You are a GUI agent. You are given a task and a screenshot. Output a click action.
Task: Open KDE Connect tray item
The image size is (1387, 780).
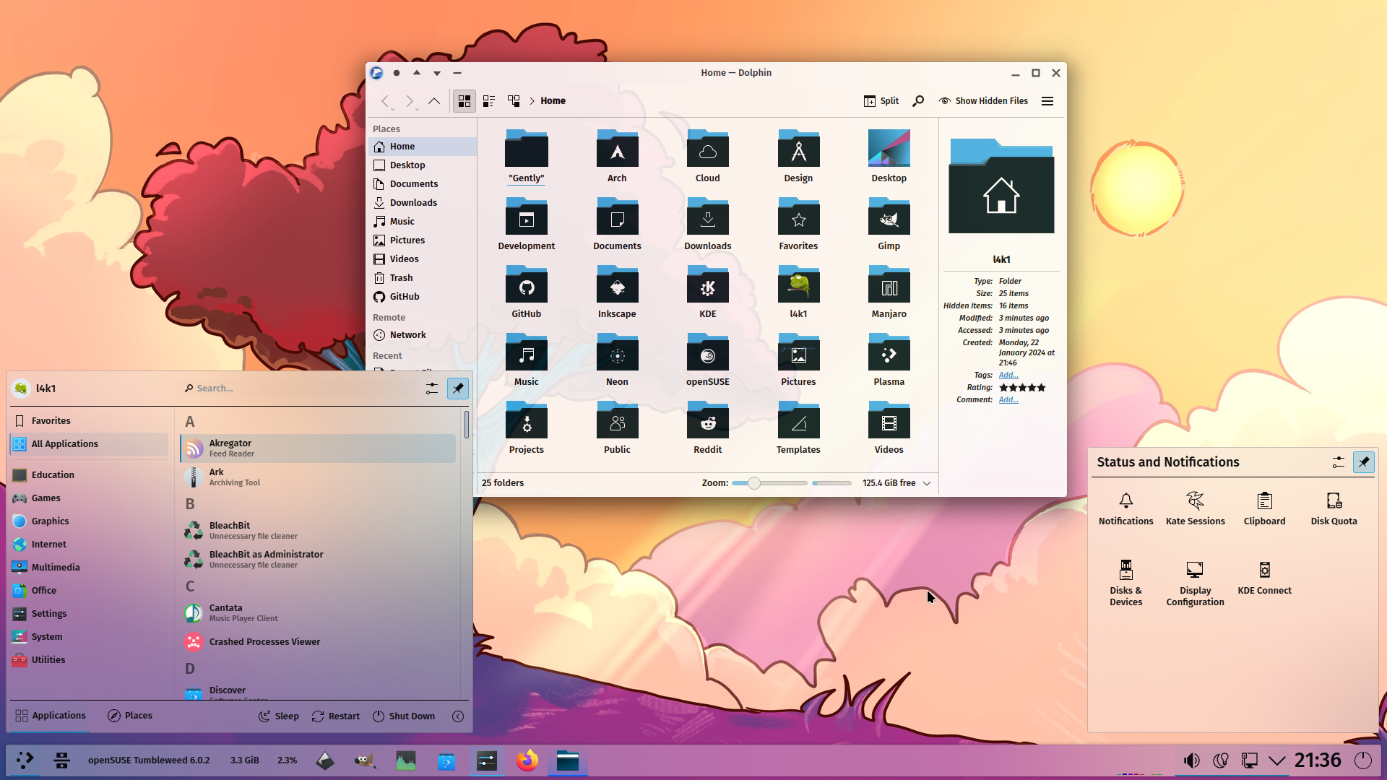click(1264, 578)
